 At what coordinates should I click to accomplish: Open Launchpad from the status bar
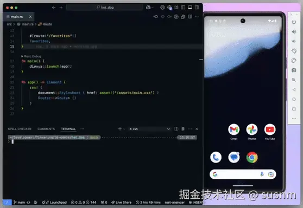point(54,203)
